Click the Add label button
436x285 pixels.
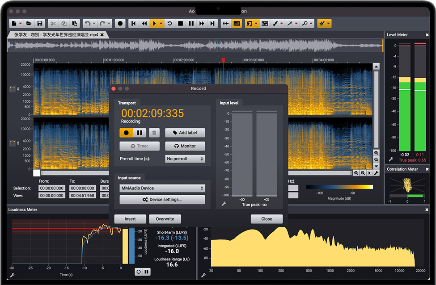point(185,133)
